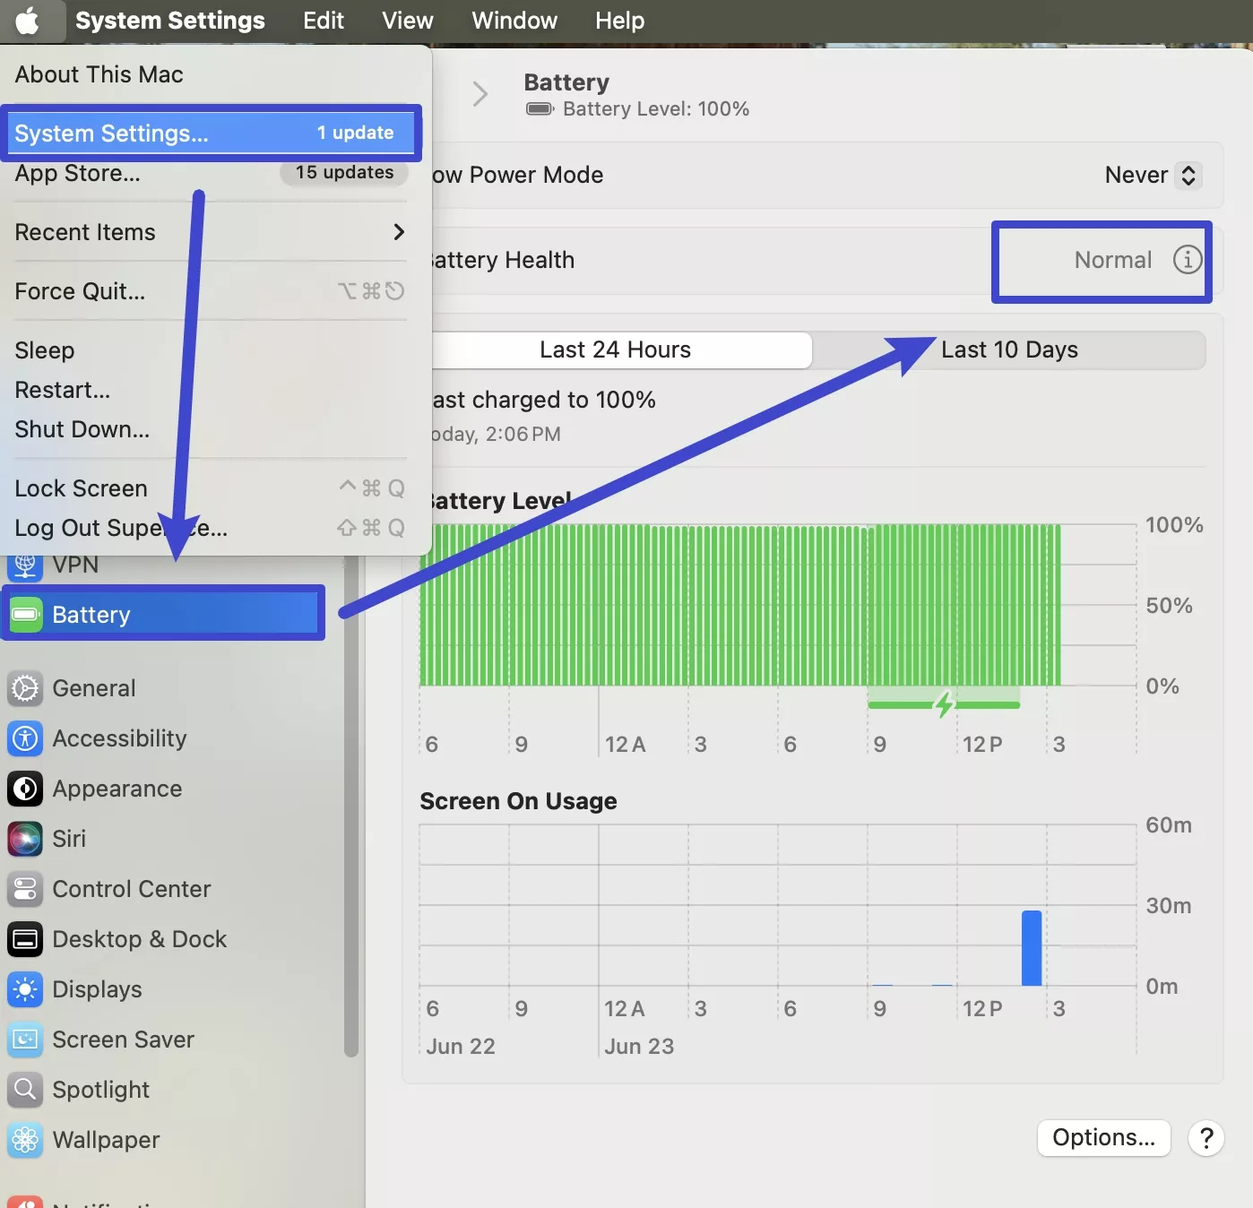
Task: Click the General gear icon
Action: (25, 688)
